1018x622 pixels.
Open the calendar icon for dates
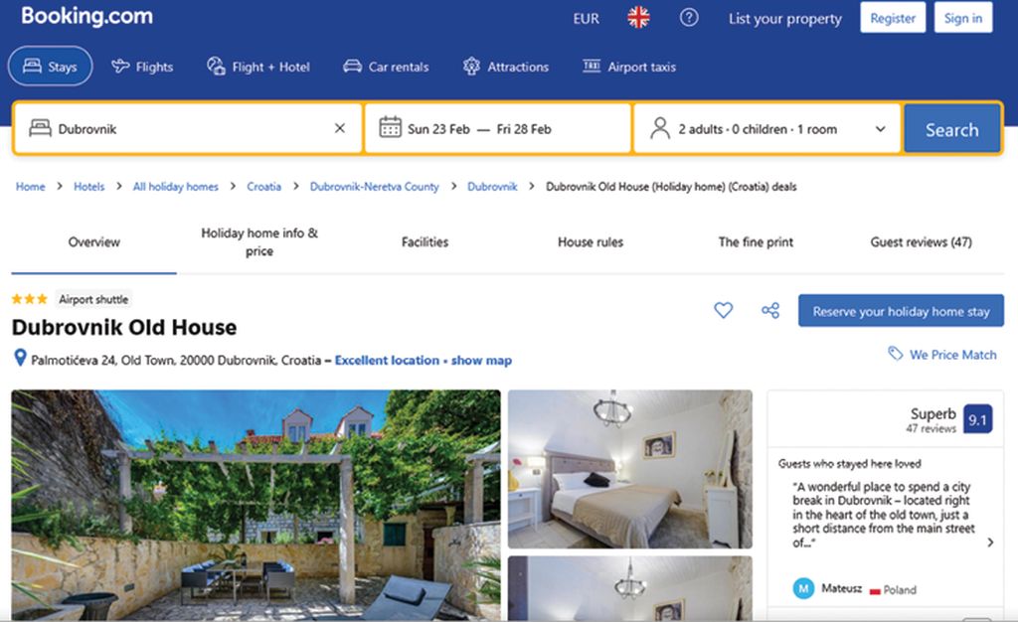pos(390,127)
